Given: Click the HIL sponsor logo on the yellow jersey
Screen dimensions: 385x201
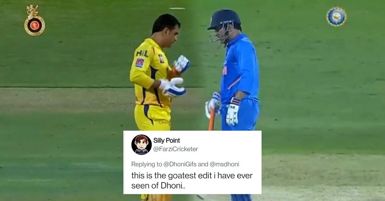Looking at the screenshot, I should coord(142,53).
